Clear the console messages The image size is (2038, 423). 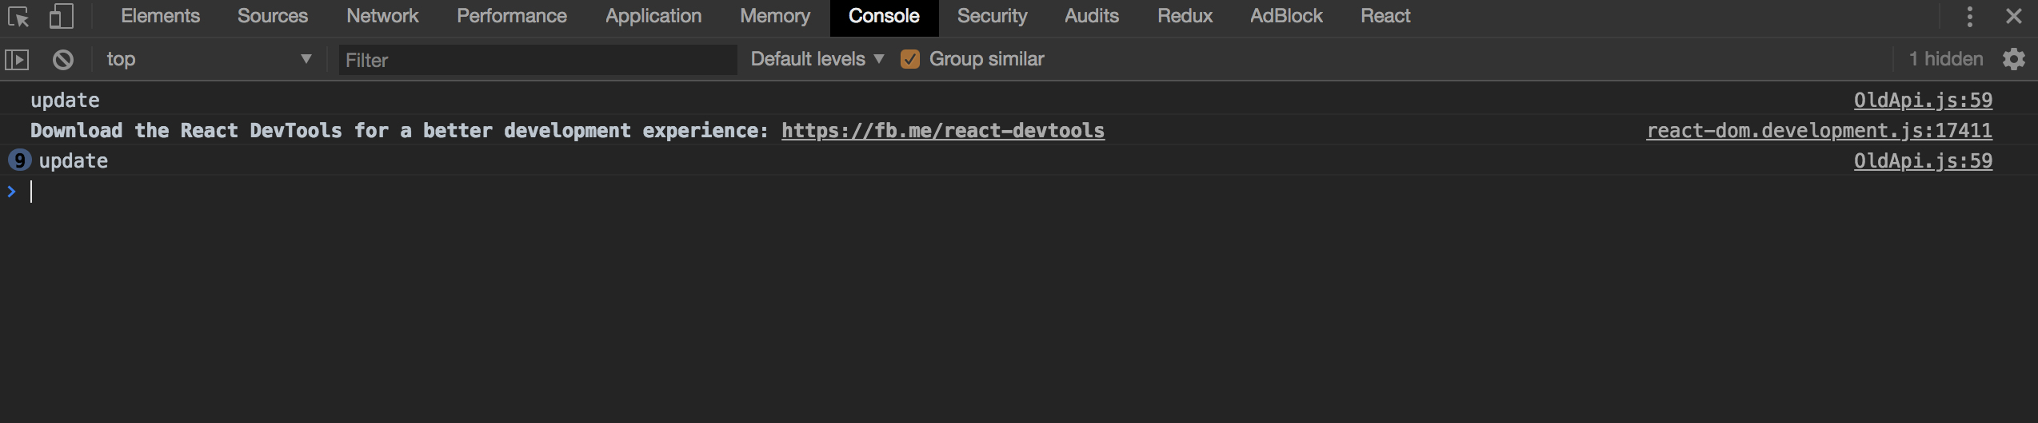point(63,60)
